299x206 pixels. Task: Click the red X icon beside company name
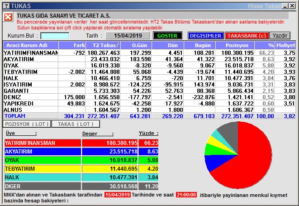pos(8,17)
